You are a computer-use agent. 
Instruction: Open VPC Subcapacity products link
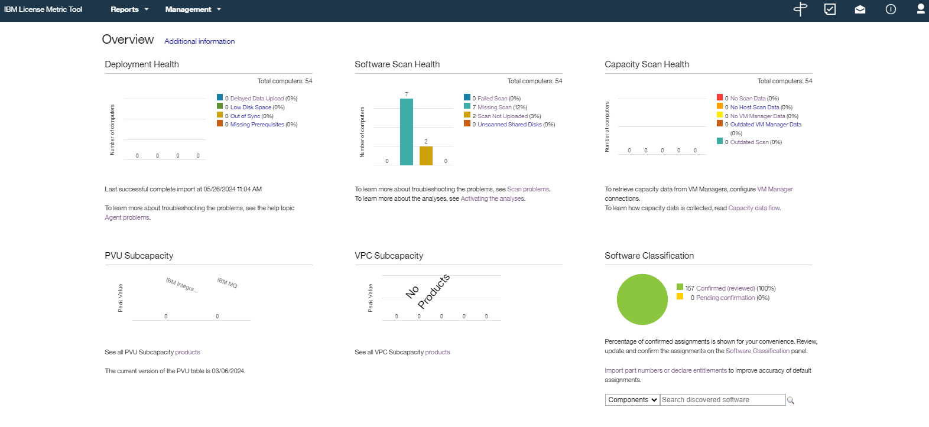click(x=437, y=353)
